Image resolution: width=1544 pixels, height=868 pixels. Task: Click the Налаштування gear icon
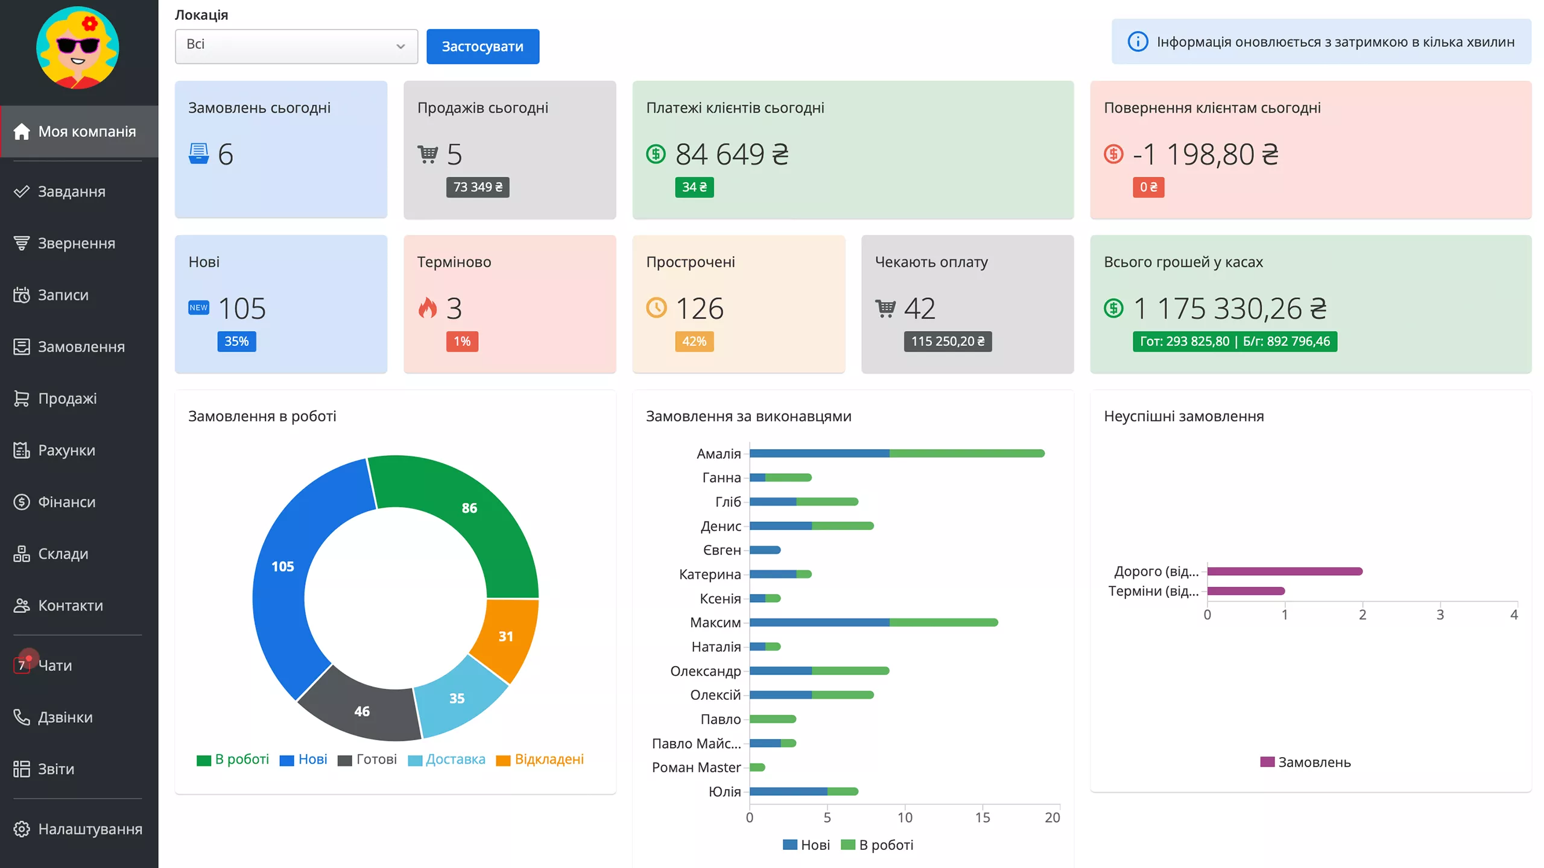[22, 829]
